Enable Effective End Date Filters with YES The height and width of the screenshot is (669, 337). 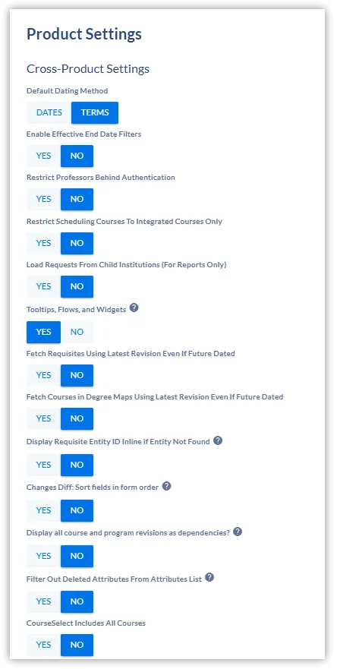coord(43,156)
